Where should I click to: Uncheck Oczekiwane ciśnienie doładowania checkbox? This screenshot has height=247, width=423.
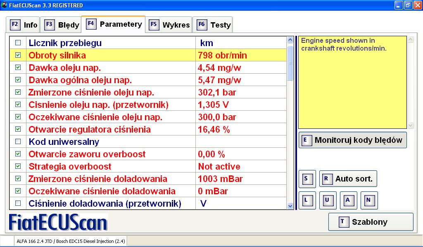pos(18,191)
